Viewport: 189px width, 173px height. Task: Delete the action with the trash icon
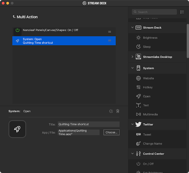coord(118,111)
